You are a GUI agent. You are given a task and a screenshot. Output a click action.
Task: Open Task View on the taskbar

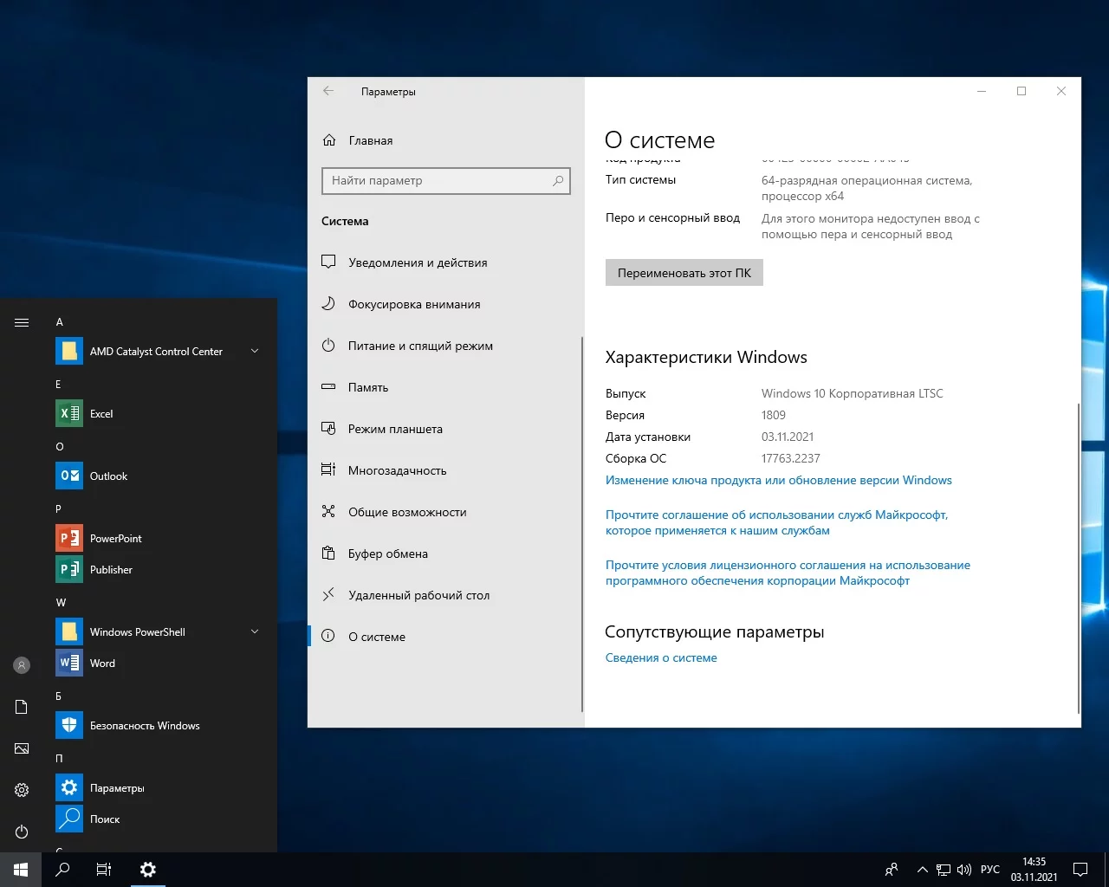click(x=104, y=870)
